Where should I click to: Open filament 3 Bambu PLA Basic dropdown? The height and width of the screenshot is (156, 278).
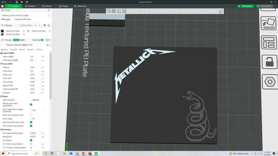tap(13, 34)
